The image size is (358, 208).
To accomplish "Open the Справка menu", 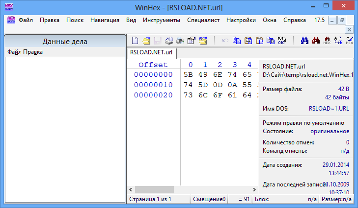I will 295,20.
